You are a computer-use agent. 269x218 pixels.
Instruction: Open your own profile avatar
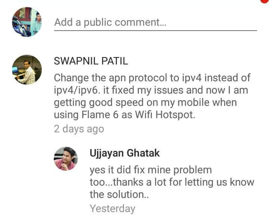(27, 22)
